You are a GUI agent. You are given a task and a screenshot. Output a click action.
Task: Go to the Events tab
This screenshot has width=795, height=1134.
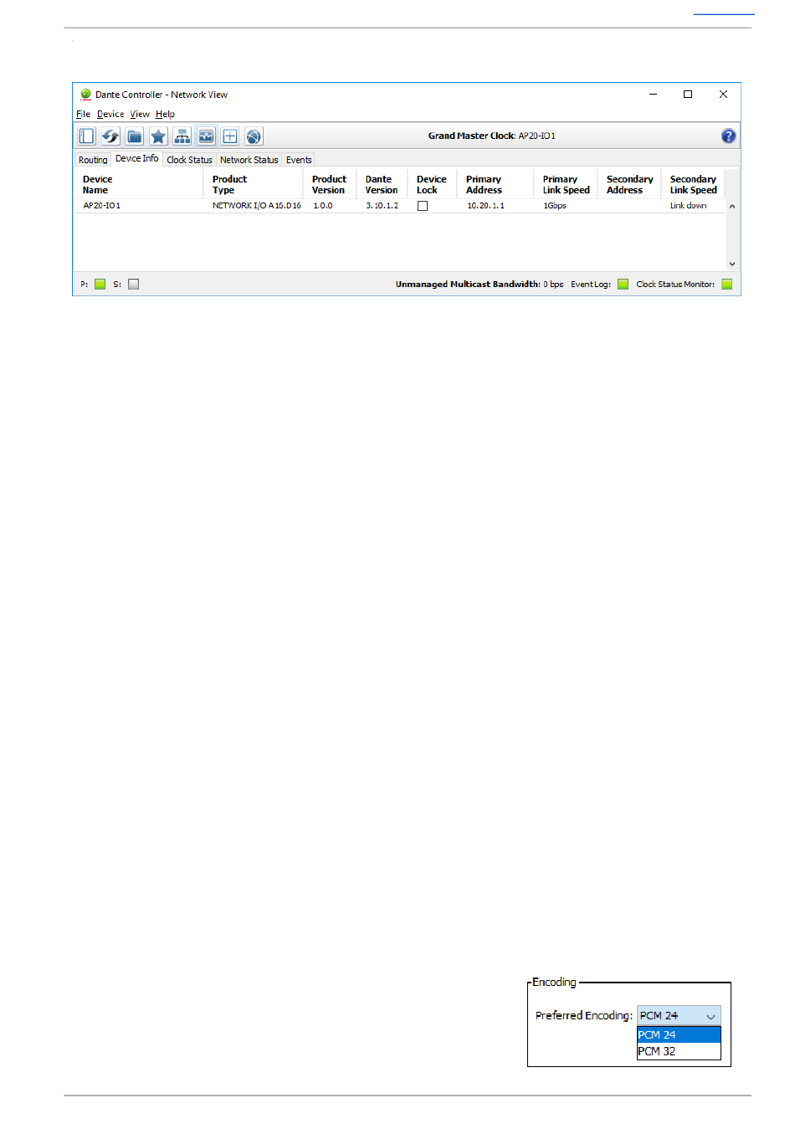tap(299, 160)
